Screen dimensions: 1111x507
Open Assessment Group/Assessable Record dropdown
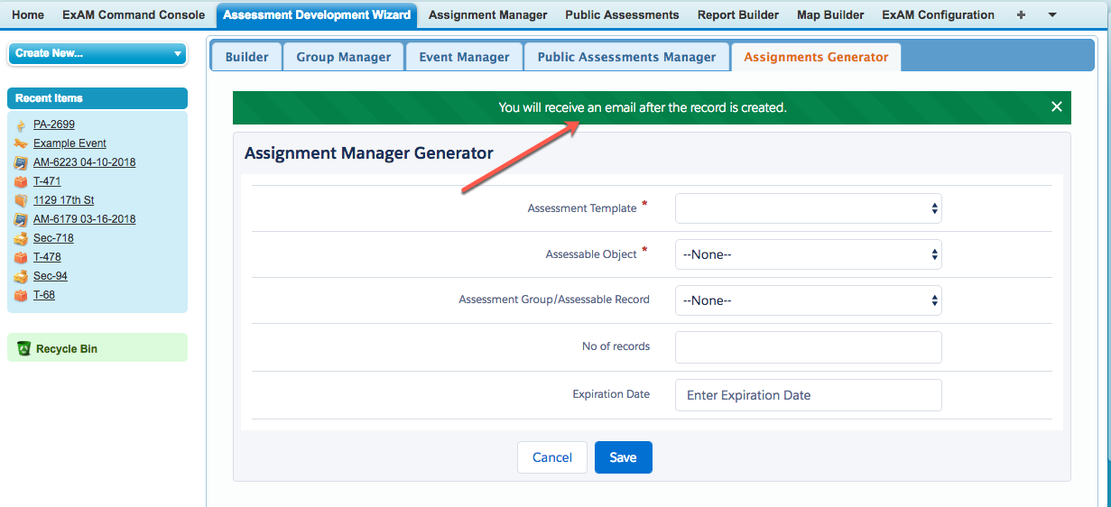pyautogui.click(x=808, y=300)
